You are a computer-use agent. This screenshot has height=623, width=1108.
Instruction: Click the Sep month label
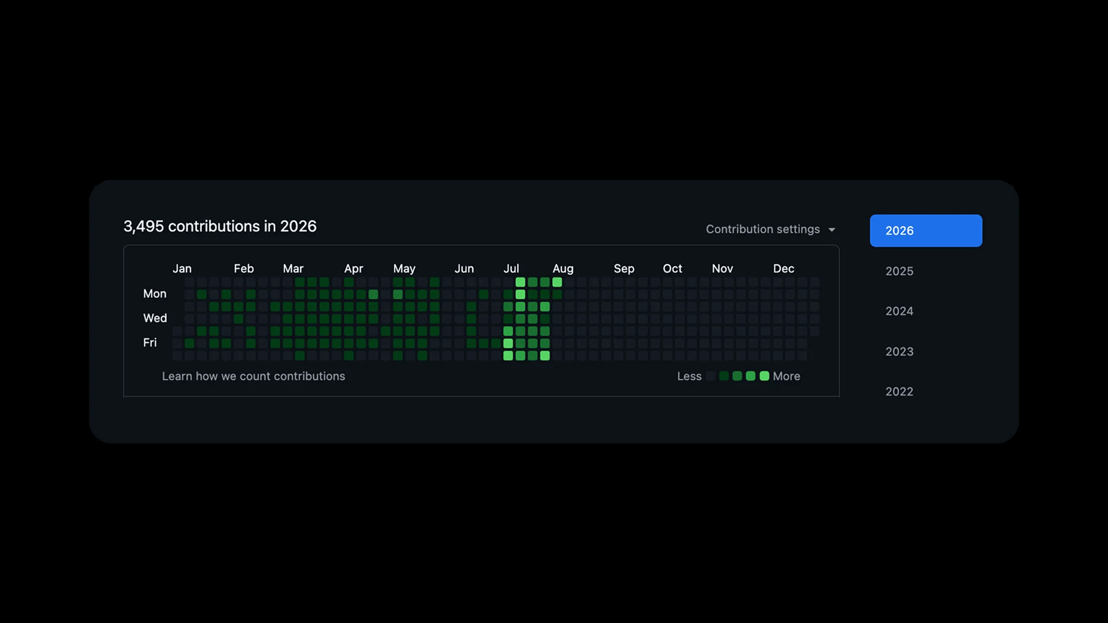click(624, 268)
